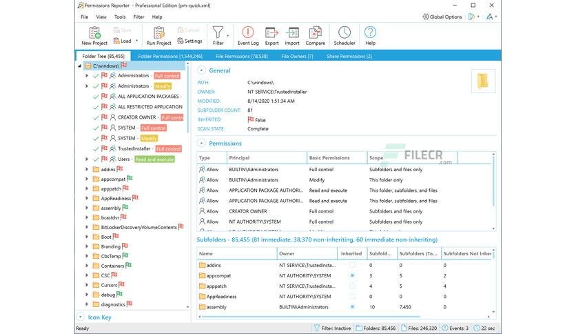576x334 pixels.
Task: Switch to Share Permissions tab
Action: [x=349, y=57]
